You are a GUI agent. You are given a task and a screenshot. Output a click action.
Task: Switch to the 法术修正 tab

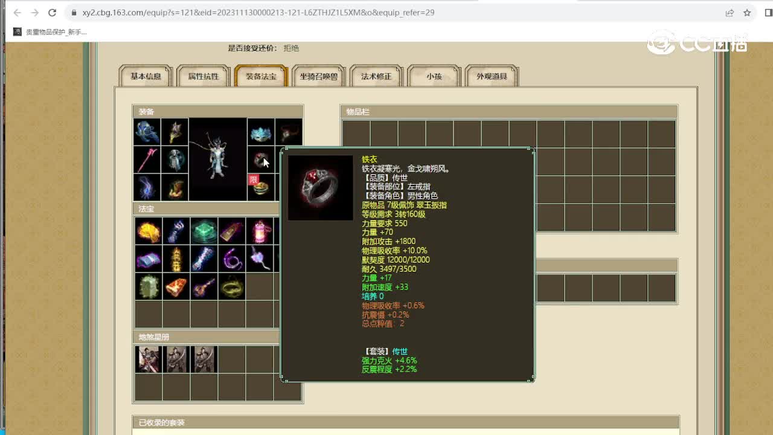click(x=376, y=76)
